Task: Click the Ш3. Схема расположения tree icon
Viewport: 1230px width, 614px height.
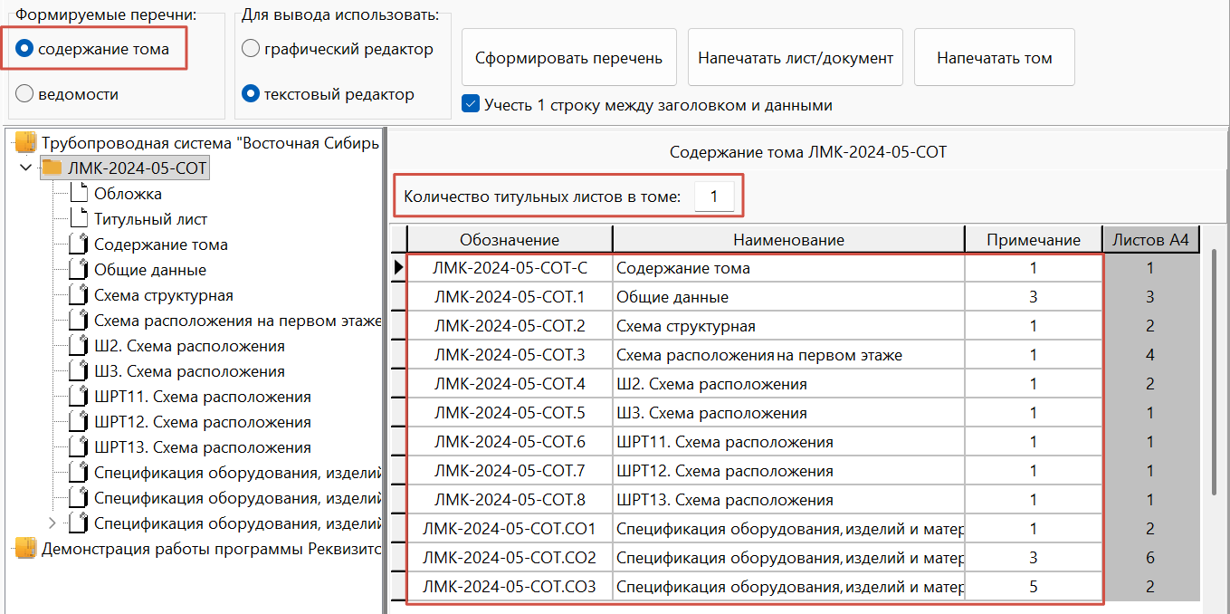Action: (79, 370)
